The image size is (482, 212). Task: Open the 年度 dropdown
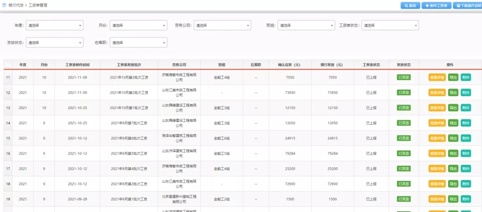click(x=54, y=25)
